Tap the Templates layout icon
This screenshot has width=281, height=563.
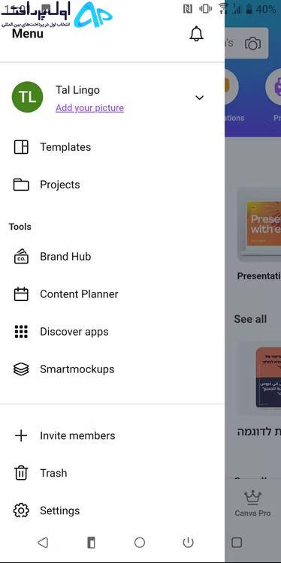tap(21, 147)
